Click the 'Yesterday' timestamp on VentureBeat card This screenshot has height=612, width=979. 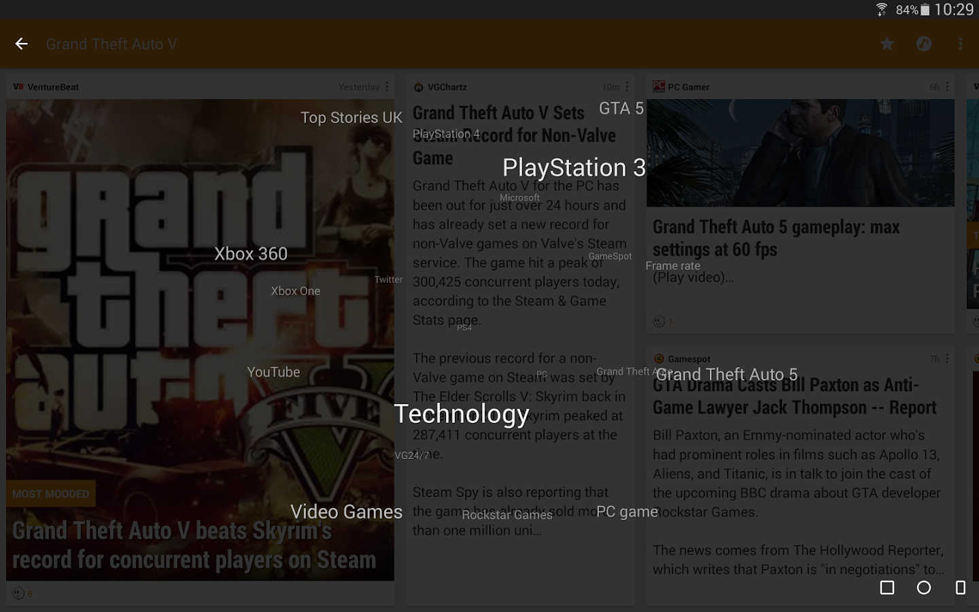pyautogui.click(x=359, y=87)
